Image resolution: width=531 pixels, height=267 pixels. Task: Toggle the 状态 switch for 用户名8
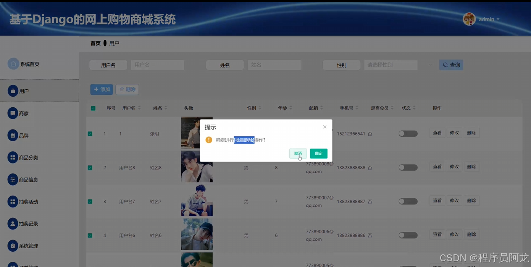click(x=408, y=168)
